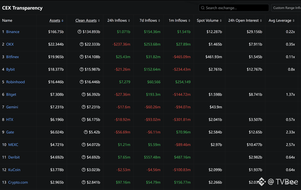Open the Binance exchange link

(x=13, y=32)
